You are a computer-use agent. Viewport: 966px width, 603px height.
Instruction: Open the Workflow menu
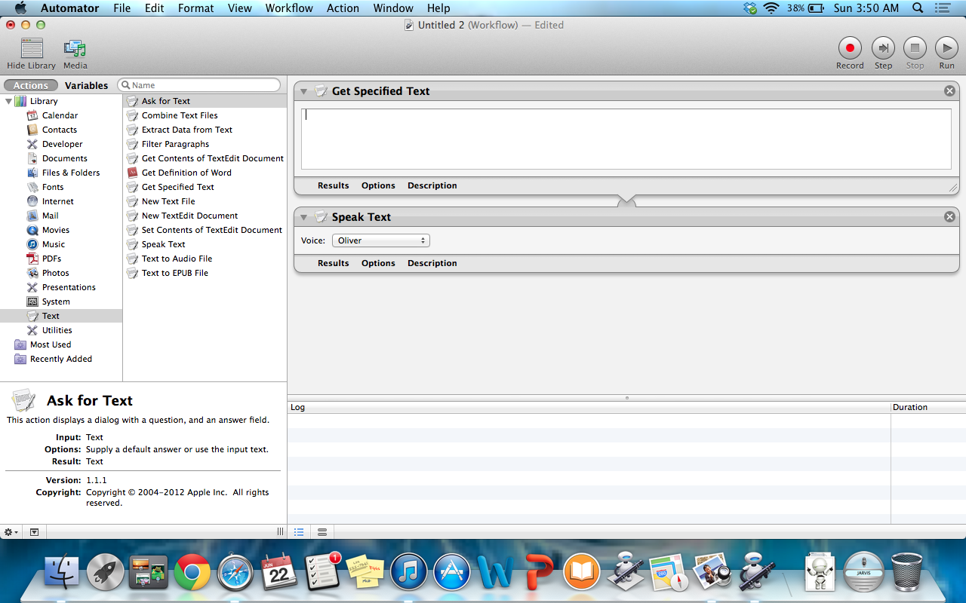pos(289,8)
